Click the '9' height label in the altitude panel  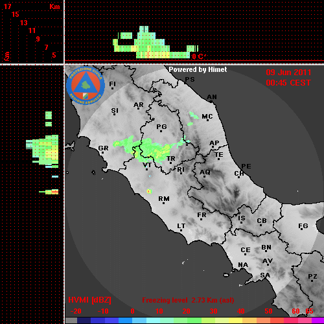(x=38, y=39)
